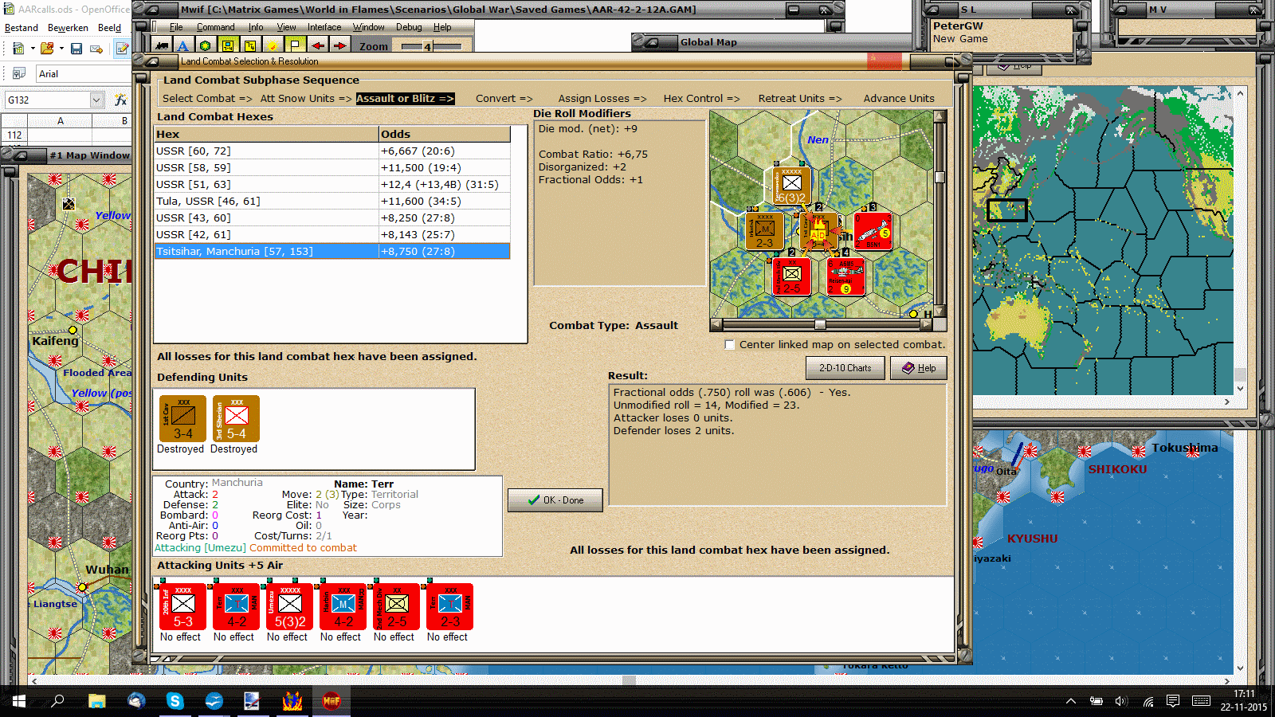1275x717 pixels.
Task: Click the blue letter A toolbar icon
Action: 183,45
